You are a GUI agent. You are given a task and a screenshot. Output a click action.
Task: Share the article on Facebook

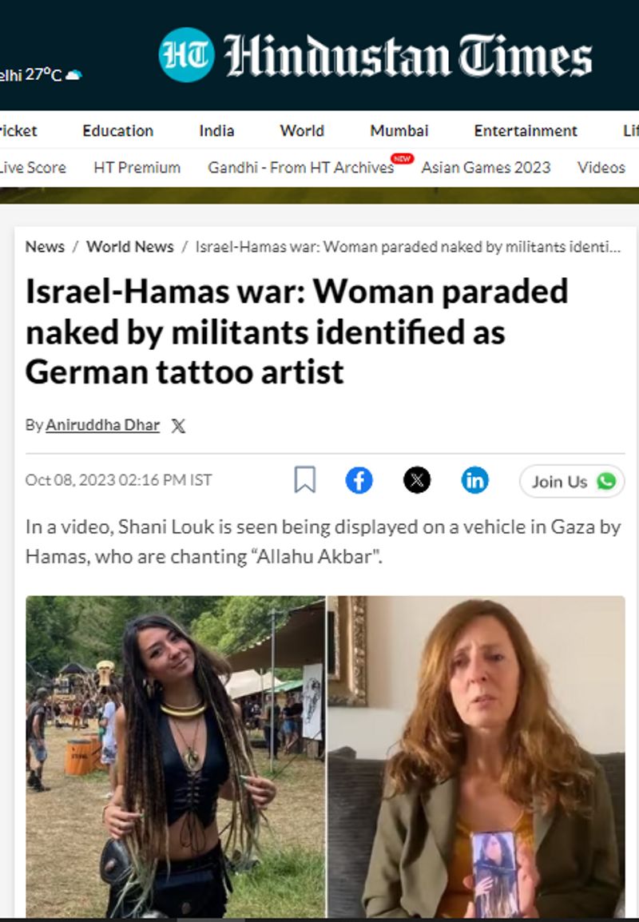(359, 480)
